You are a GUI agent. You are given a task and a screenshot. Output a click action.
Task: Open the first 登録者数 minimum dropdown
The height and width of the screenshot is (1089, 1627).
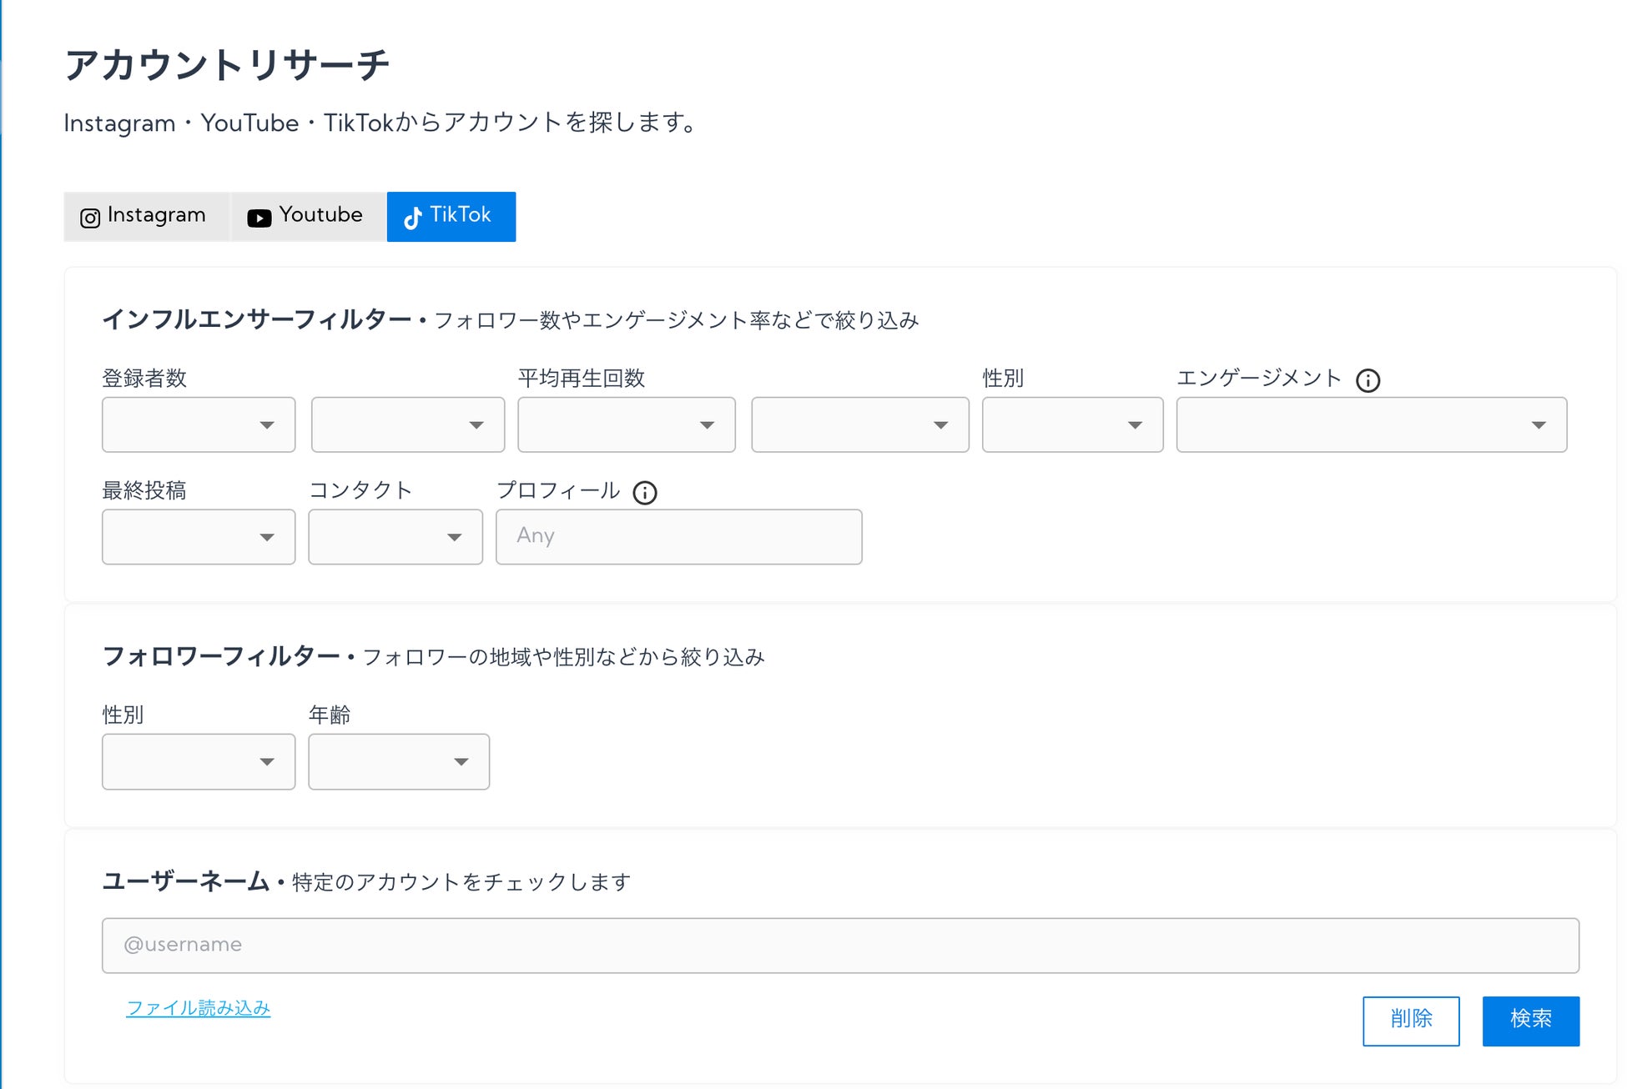(199, 424)
